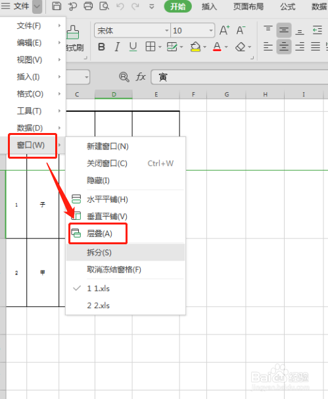Toggle Bold formatting
This screenshot has height=399, width=328.
[x=101, y=47]
